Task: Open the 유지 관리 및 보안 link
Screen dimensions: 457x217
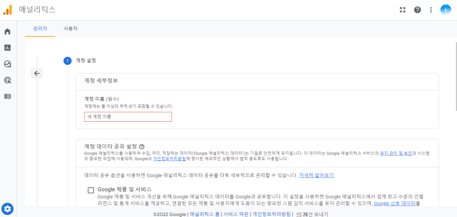Action: (x=396, y=154)
